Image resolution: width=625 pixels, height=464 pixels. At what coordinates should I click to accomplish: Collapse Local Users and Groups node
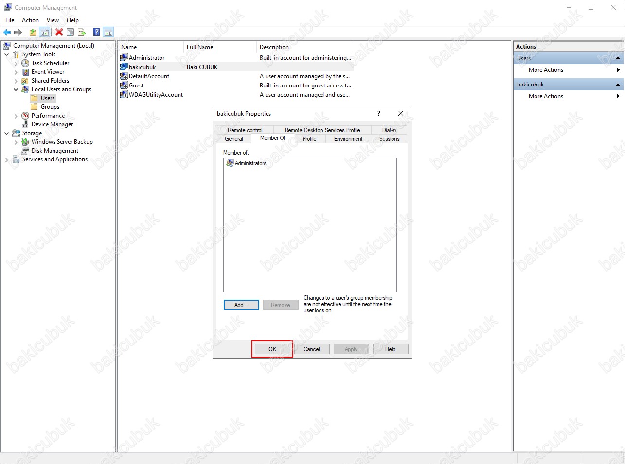click(16, 89)
